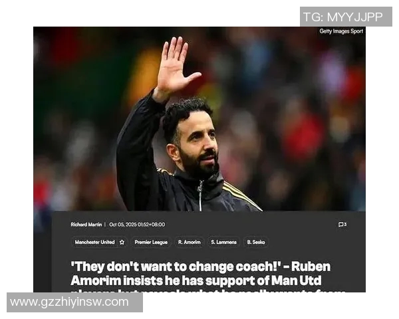399x319 pixels.
Task: Click the Oct 05, 2025 publish timestamp
Action: tap(137, 225)
